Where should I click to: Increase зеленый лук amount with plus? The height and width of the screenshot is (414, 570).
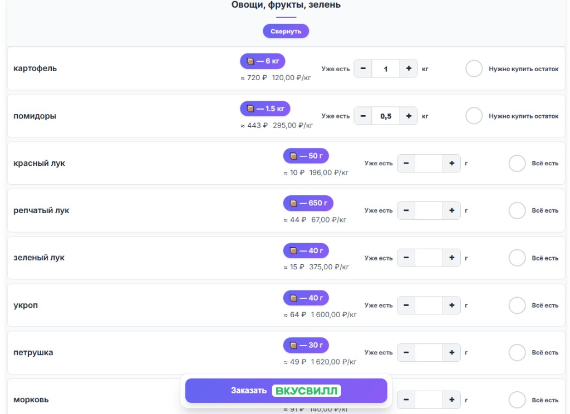[452, 258]
